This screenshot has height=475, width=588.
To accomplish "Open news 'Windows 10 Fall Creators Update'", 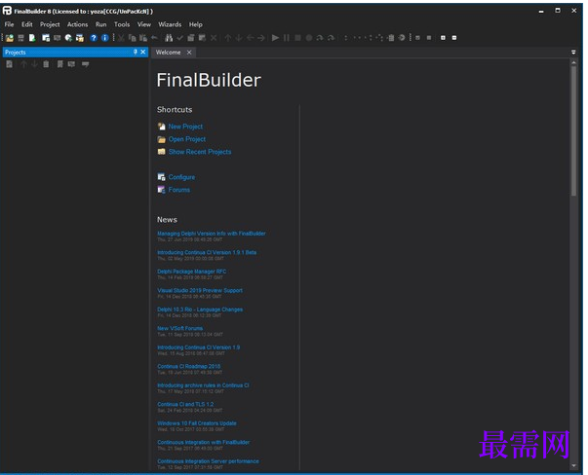I will click(197, 423).
